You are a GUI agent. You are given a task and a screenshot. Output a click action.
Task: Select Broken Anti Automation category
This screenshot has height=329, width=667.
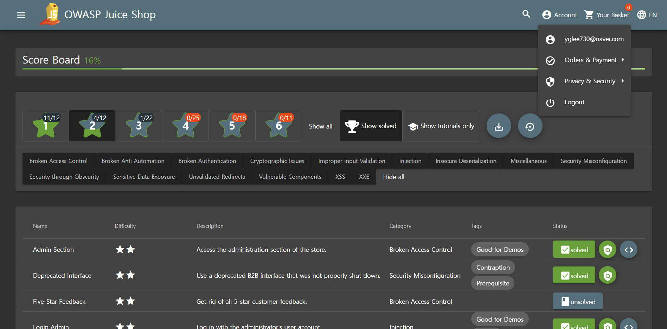[133, 161]
